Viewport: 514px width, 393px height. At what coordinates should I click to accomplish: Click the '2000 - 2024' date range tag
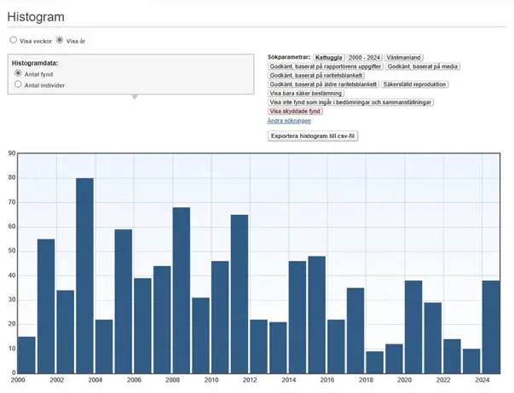tap(364, 57)
